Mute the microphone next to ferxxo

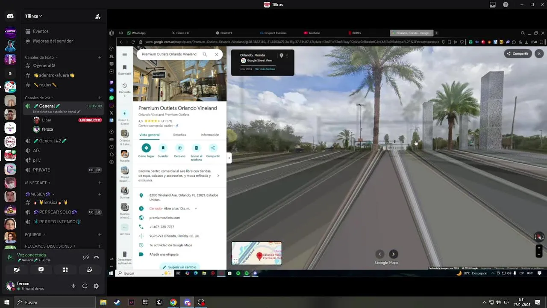(x=74, y=286)
